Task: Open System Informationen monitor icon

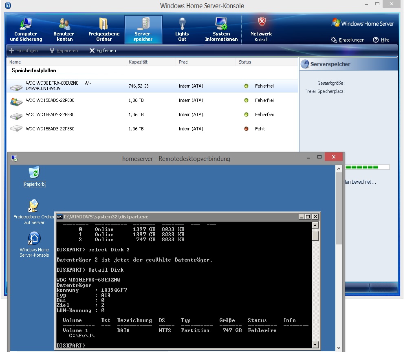Action: 221,24
